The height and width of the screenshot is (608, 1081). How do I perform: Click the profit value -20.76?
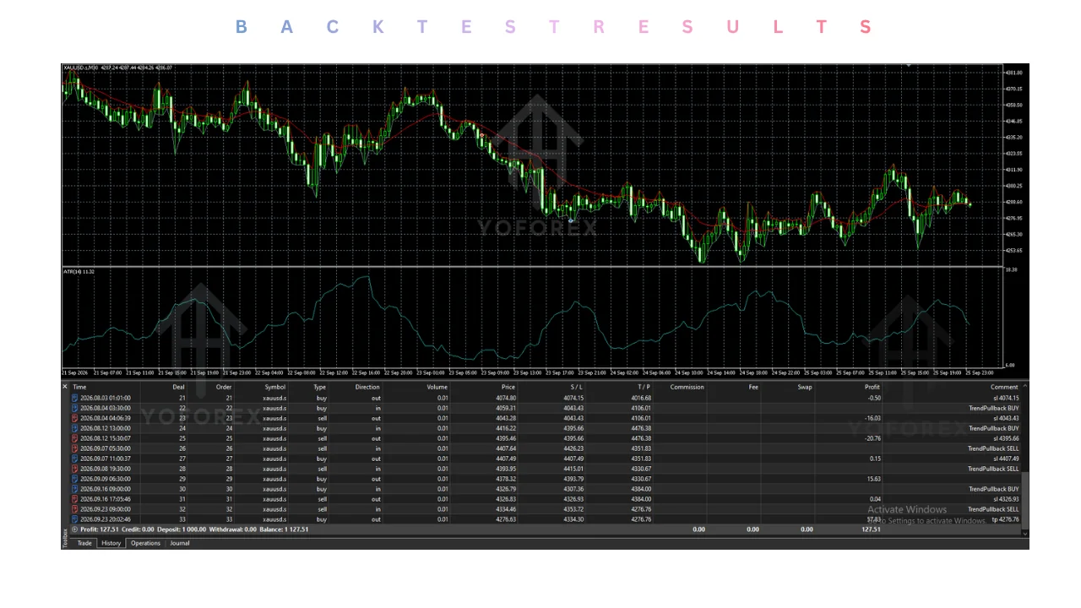pos(872,438)
